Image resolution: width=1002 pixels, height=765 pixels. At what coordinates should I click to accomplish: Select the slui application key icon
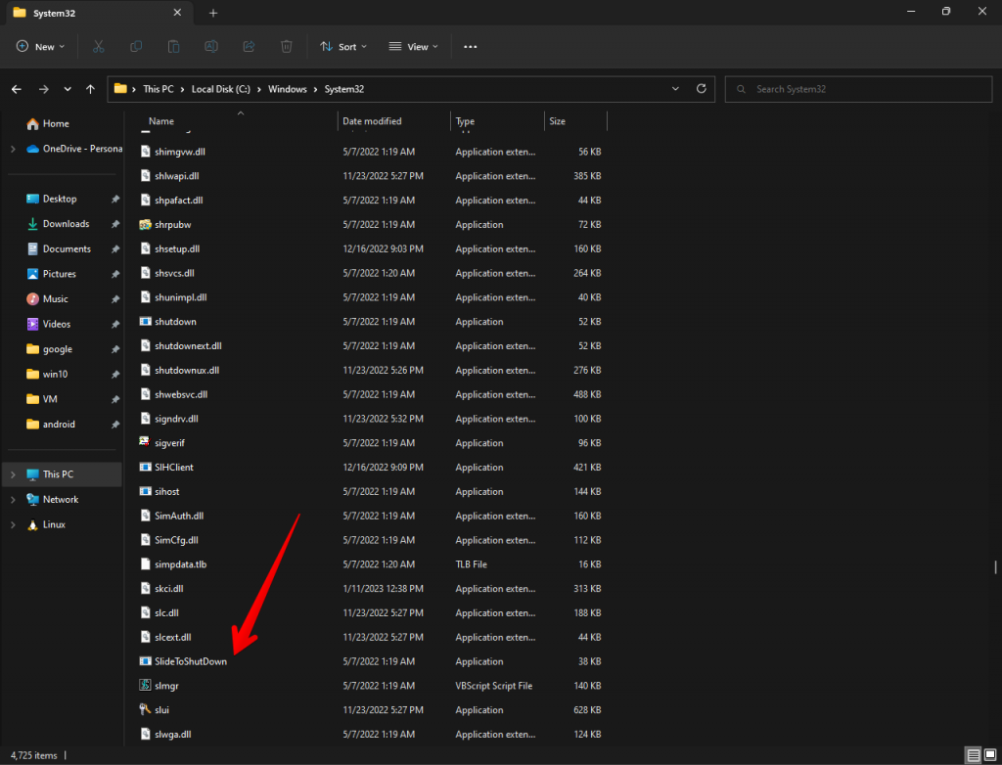tap(145, 710)
